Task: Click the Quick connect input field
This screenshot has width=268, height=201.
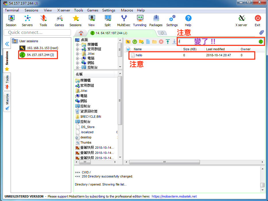Action: [37, 32]
